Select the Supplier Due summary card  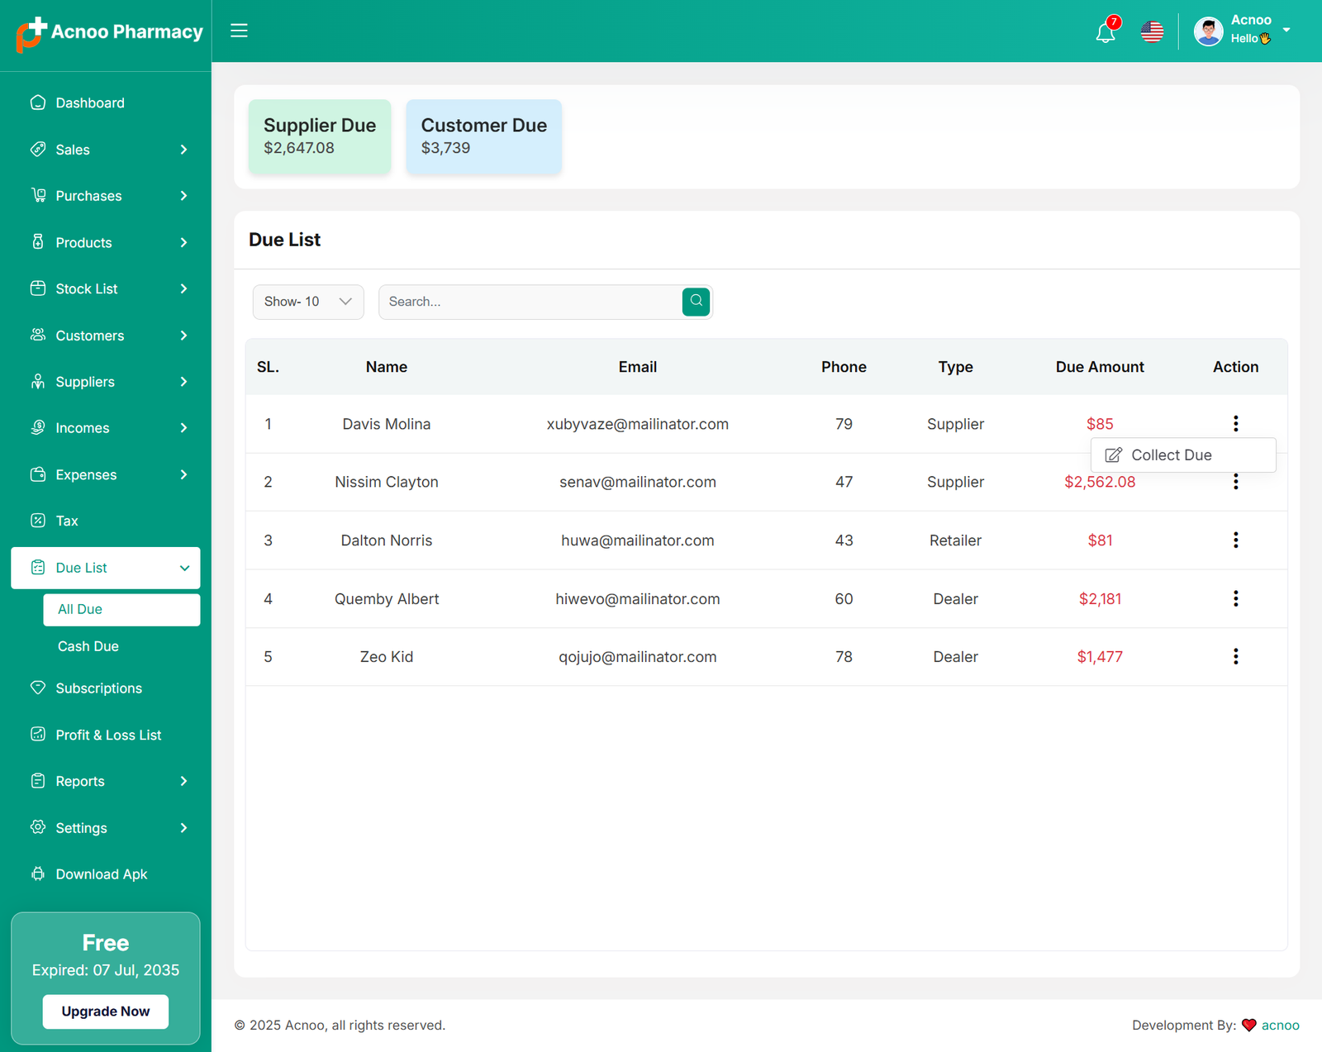click(x=320, y=136)
